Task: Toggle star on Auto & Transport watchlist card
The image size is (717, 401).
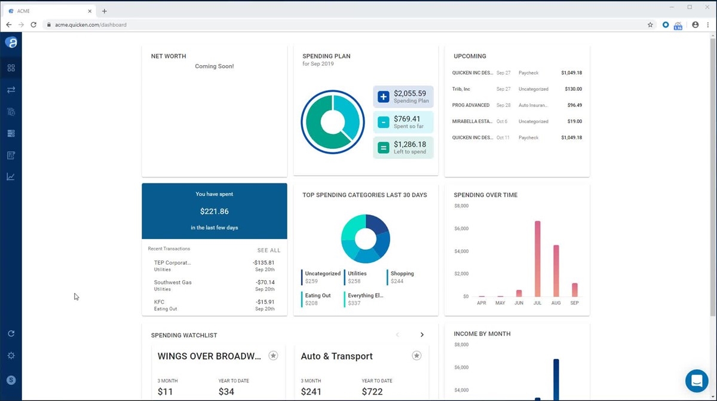Action: click(416, 356)
